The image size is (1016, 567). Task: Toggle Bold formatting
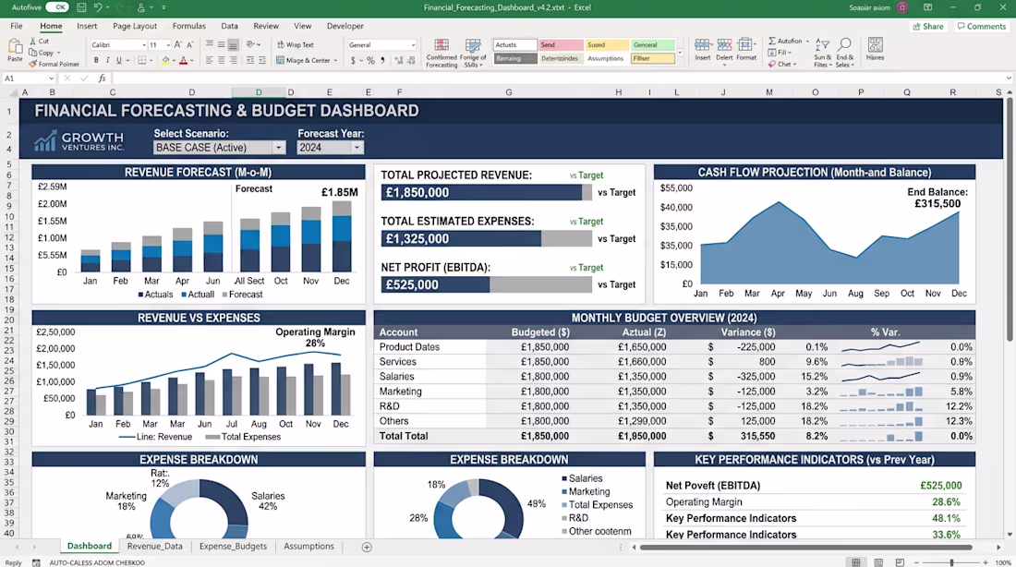[x=96, y=60]
